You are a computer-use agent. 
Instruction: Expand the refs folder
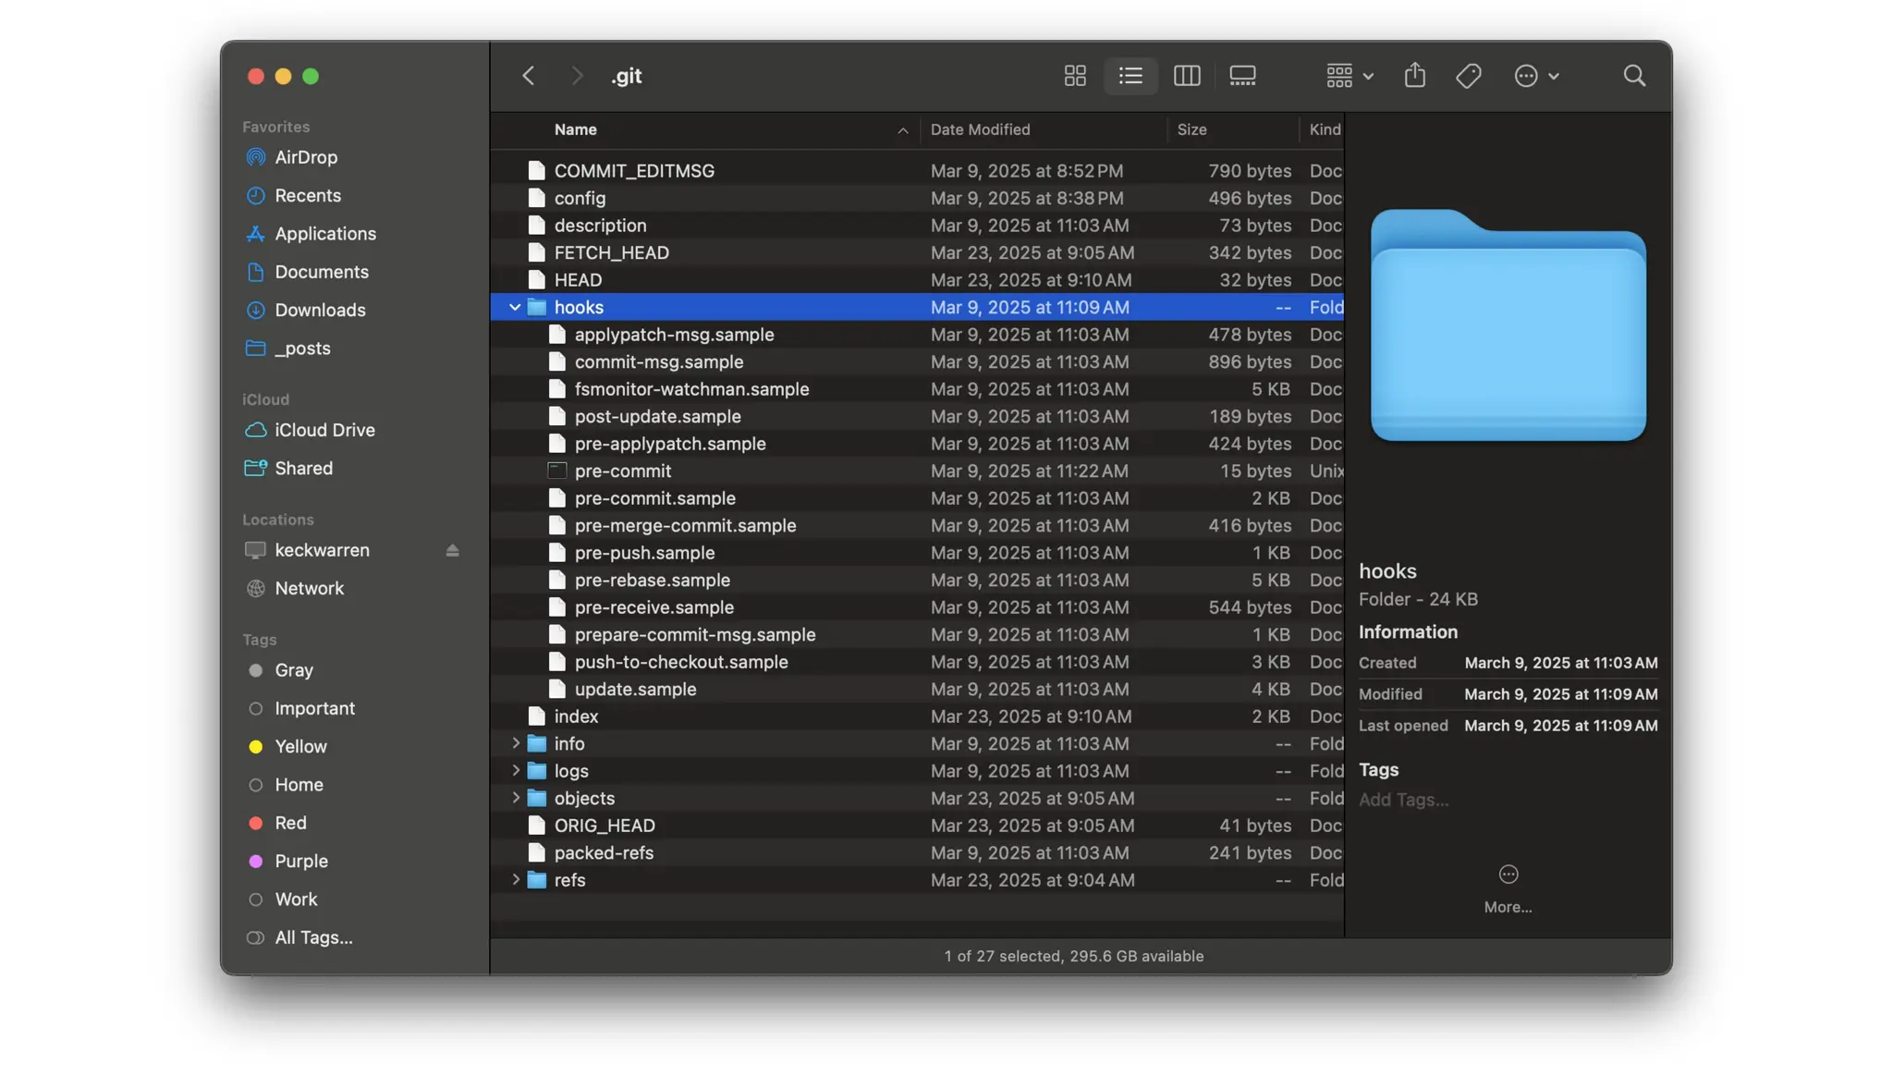click(515, 880)
